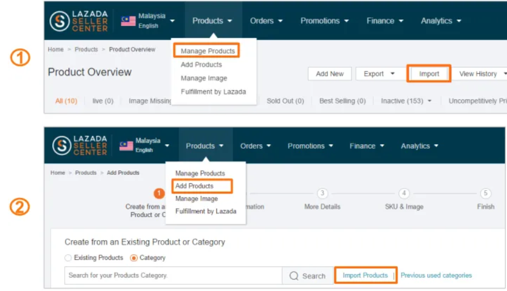Open the Previous used categories link
Image resolution: width=507 pixels, height=291 pixels.
436,276
